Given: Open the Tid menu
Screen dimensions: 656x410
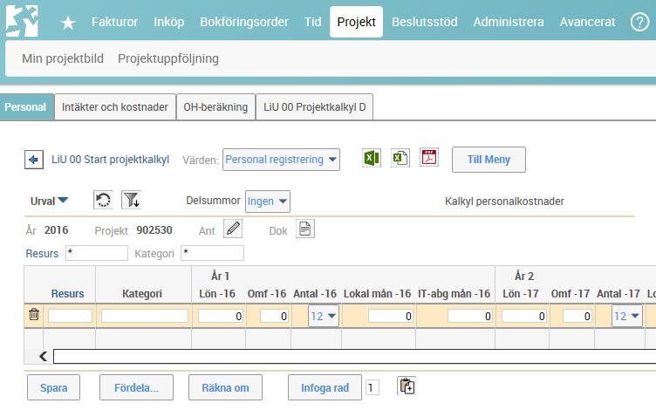Looking at the screenshot, I should point(312,22).
